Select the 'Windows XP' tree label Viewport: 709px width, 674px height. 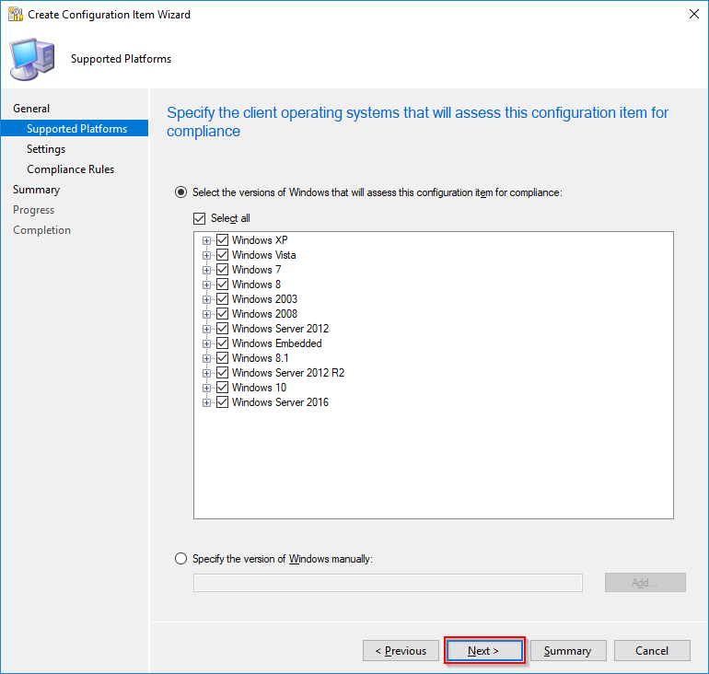click(260, 240)
